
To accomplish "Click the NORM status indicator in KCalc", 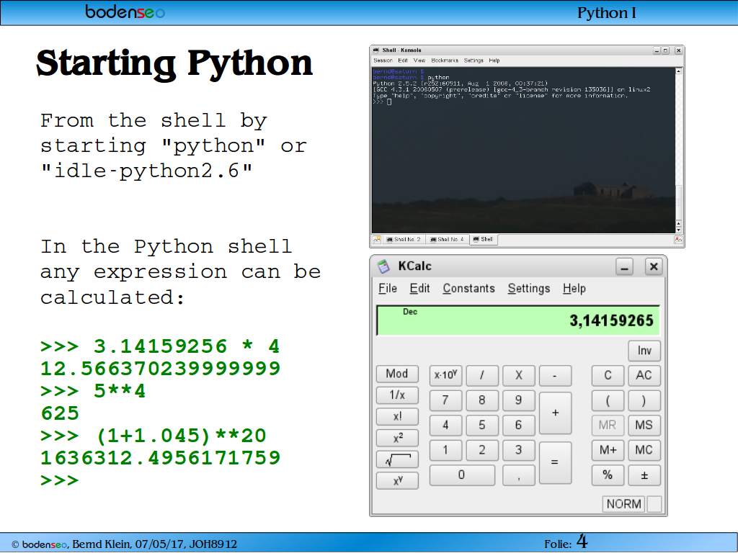I will (x=624, y=504).
